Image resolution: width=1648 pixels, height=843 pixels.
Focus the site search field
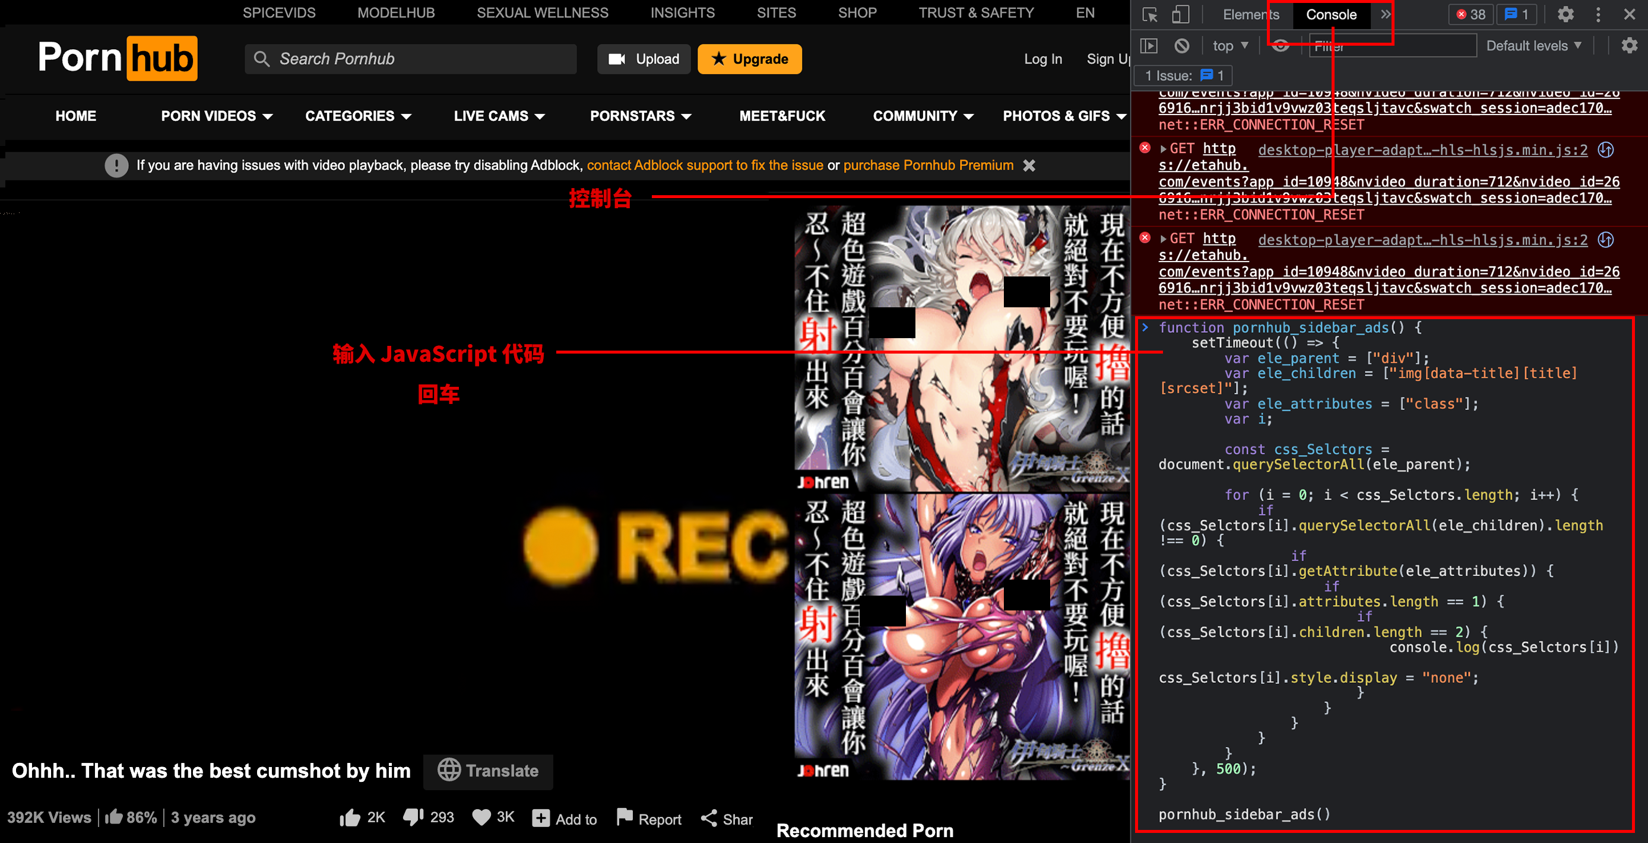[x=411, y=59]
